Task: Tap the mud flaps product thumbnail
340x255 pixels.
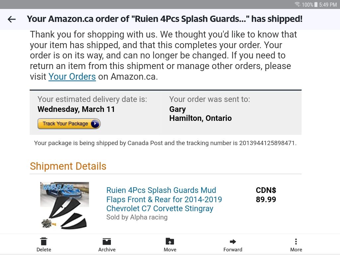Action: (64, 205)
